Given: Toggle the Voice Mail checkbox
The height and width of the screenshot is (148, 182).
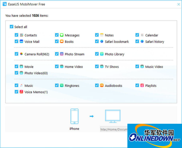Looking at the screenshot, I should pos(16,41).
